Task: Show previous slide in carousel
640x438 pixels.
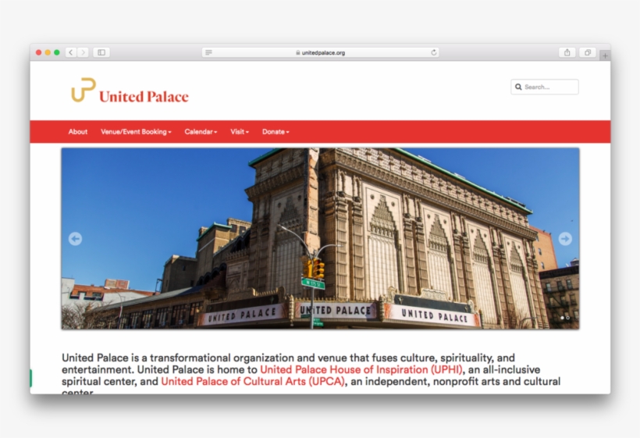Action: tap(75, 238)
